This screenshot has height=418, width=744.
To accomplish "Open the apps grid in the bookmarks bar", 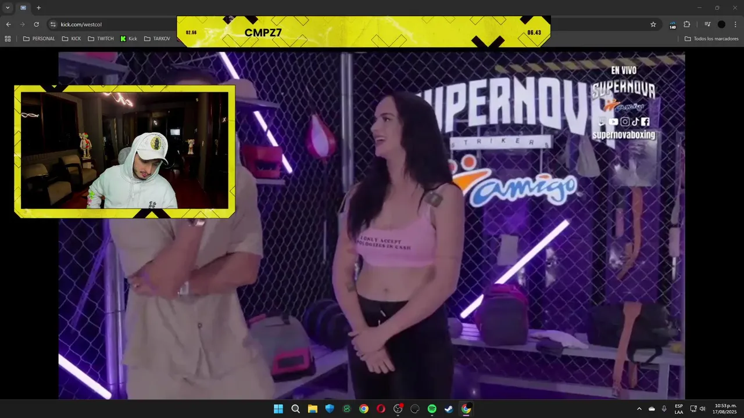I will pyautogui.click(x=8, y=39).
